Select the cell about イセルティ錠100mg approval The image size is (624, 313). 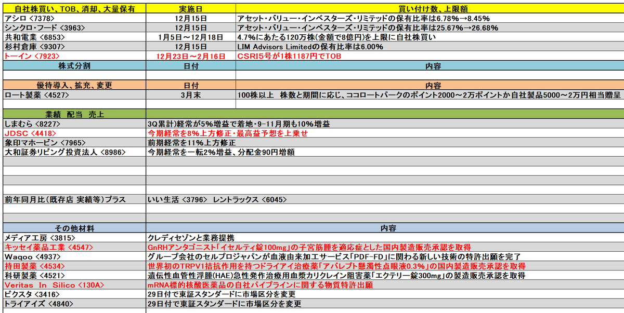(385, 247)
